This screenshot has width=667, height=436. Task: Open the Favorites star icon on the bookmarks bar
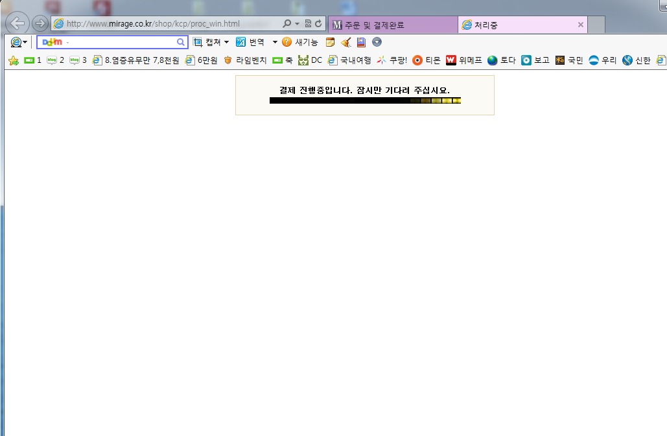pyautogui.click(x=13, y=60)
